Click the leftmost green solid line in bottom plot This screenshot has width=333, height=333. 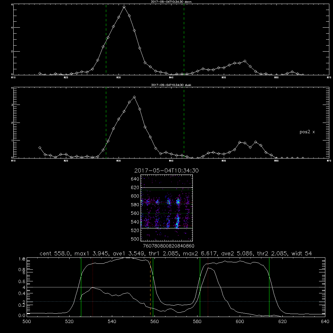[x=81, y=287]
